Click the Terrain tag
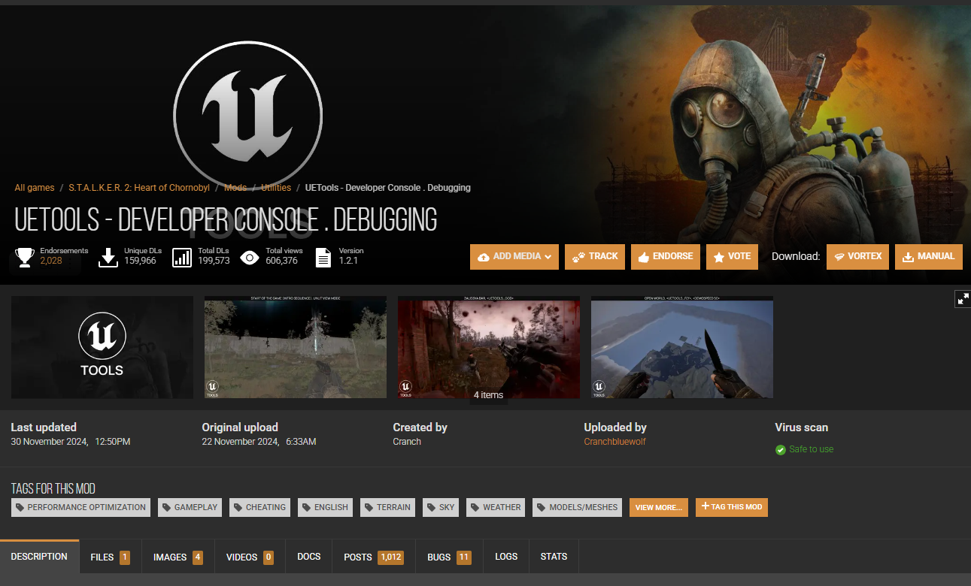 tap(387, 508)
